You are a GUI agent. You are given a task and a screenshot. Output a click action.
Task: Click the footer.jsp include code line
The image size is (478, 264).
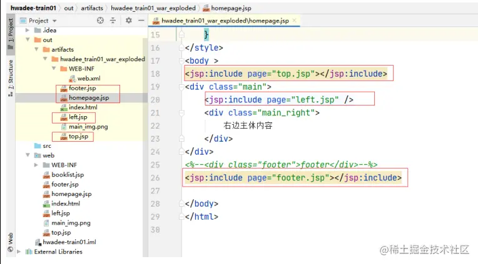(x=293, y=178)
